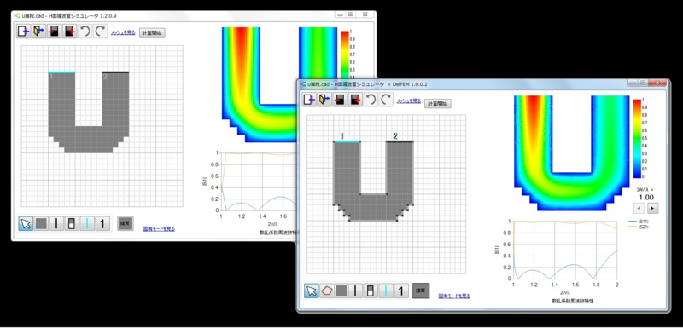The width and height of the screenshot is (683, 328).
Task: Open eigenmode view link in DelFEM window
Action: [x=454, y=296]
